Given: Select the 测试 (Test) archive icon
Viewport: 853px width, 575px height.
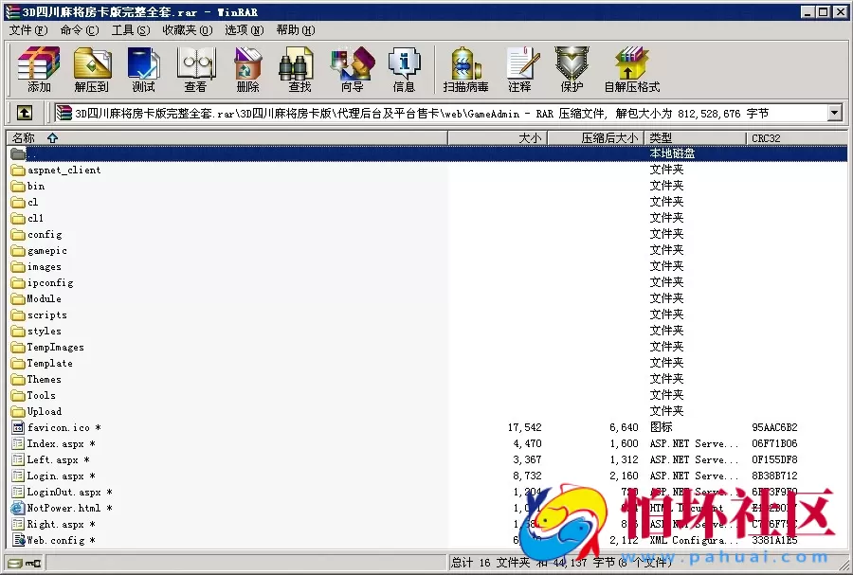Looking at the screenshot, I should (143, 69).
